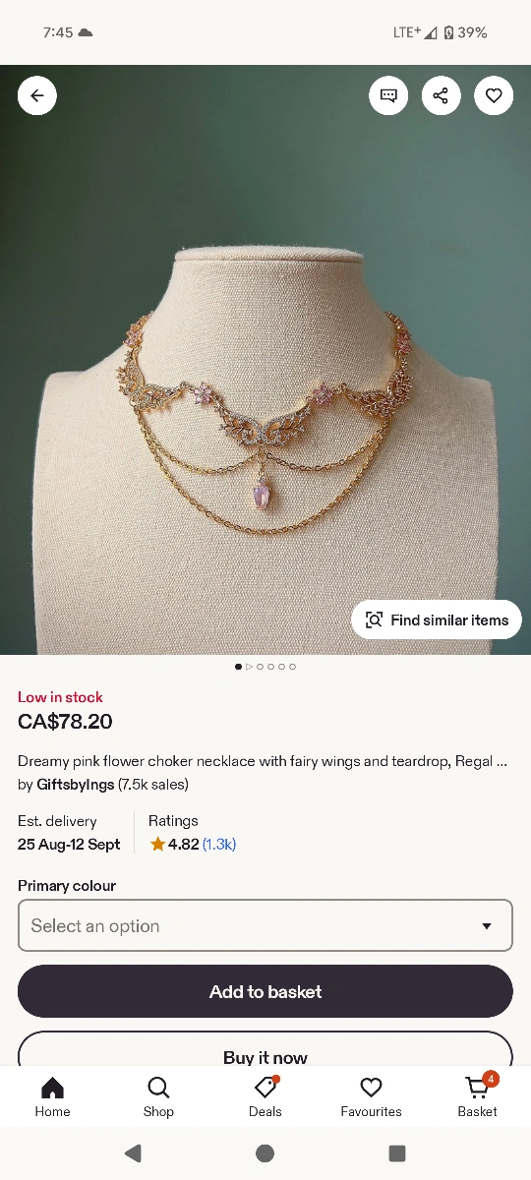Tap the necklace product photo
Screen dimensions: 531x1180
[265, 360]
